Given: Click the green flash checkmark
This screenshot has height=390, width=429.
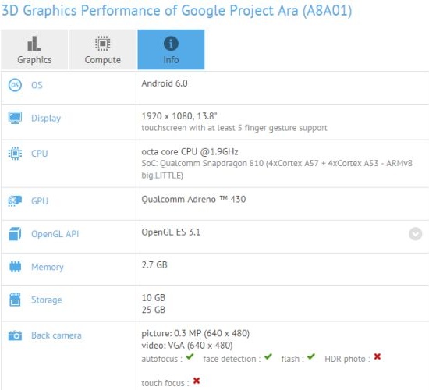Looking at the screenshot, I should (310, 356).
